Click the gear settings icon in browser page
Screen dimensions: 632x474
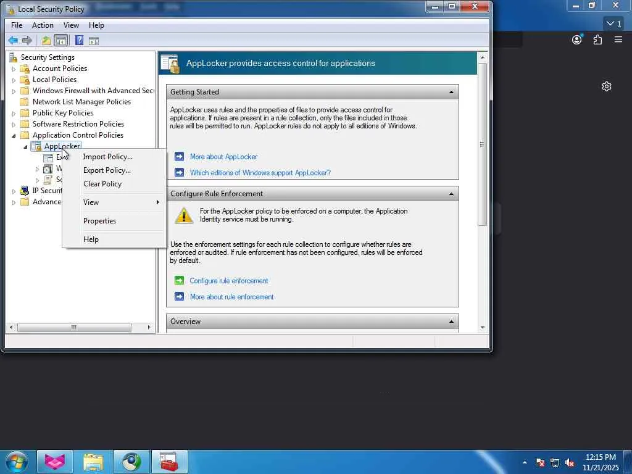tap(607, 86)
